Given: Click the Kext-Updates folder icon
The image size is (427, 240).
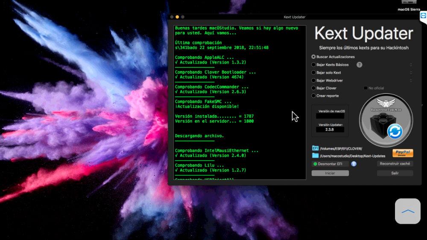Looking at the screenshot, I should coord(315,156).
